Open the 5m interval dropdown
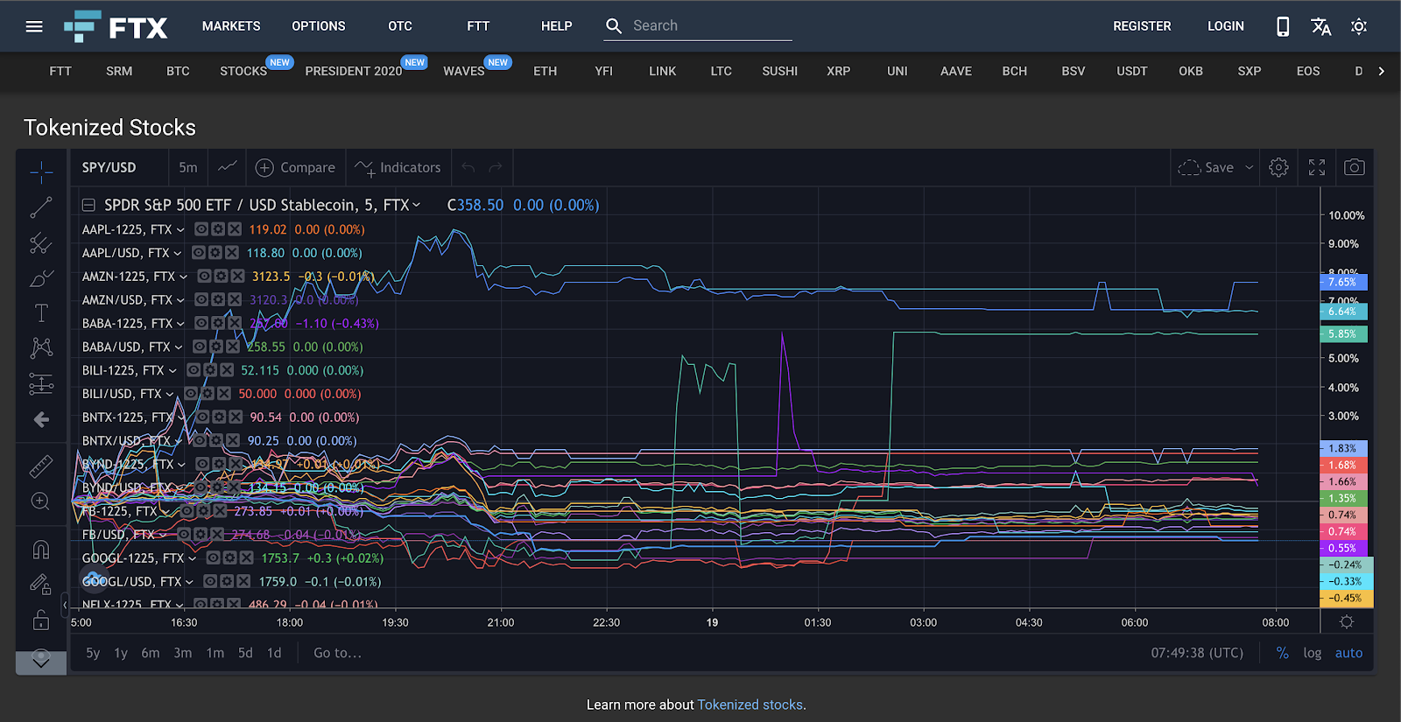1401x722 pixels. [x=188, y=167]
